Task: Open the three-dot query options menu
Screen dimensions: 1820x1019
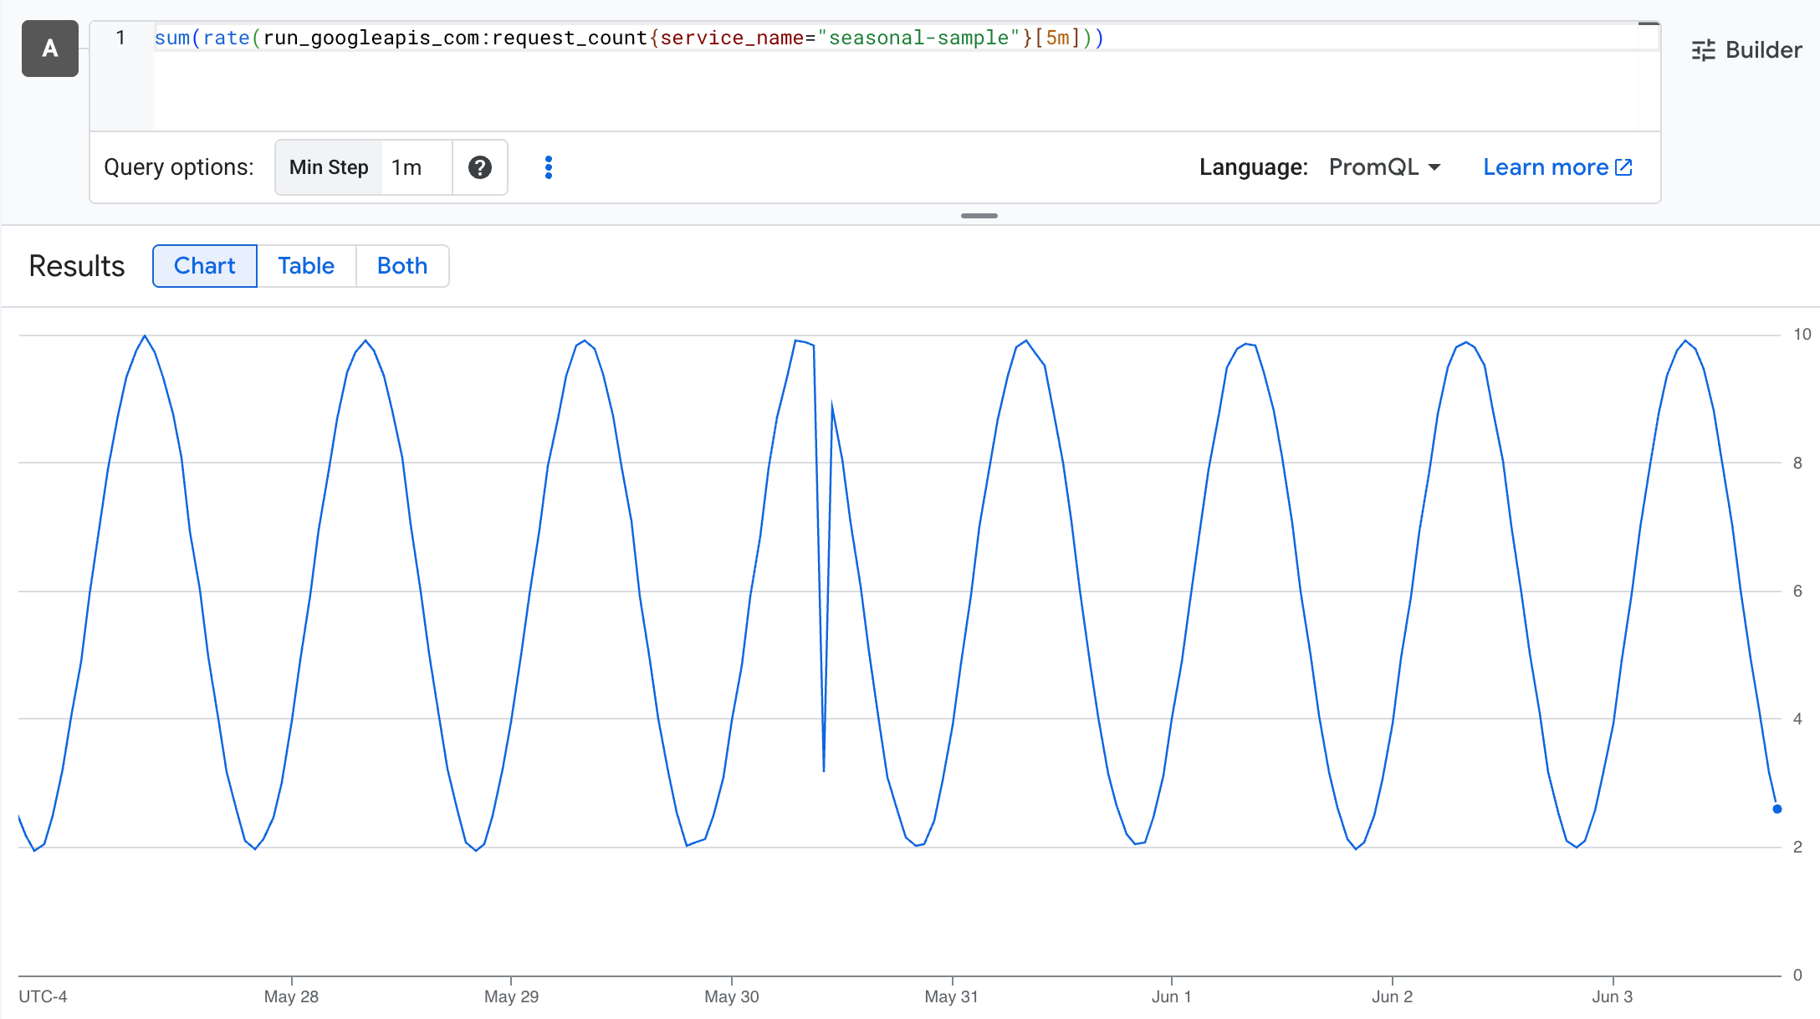Action: click(549, 167)
